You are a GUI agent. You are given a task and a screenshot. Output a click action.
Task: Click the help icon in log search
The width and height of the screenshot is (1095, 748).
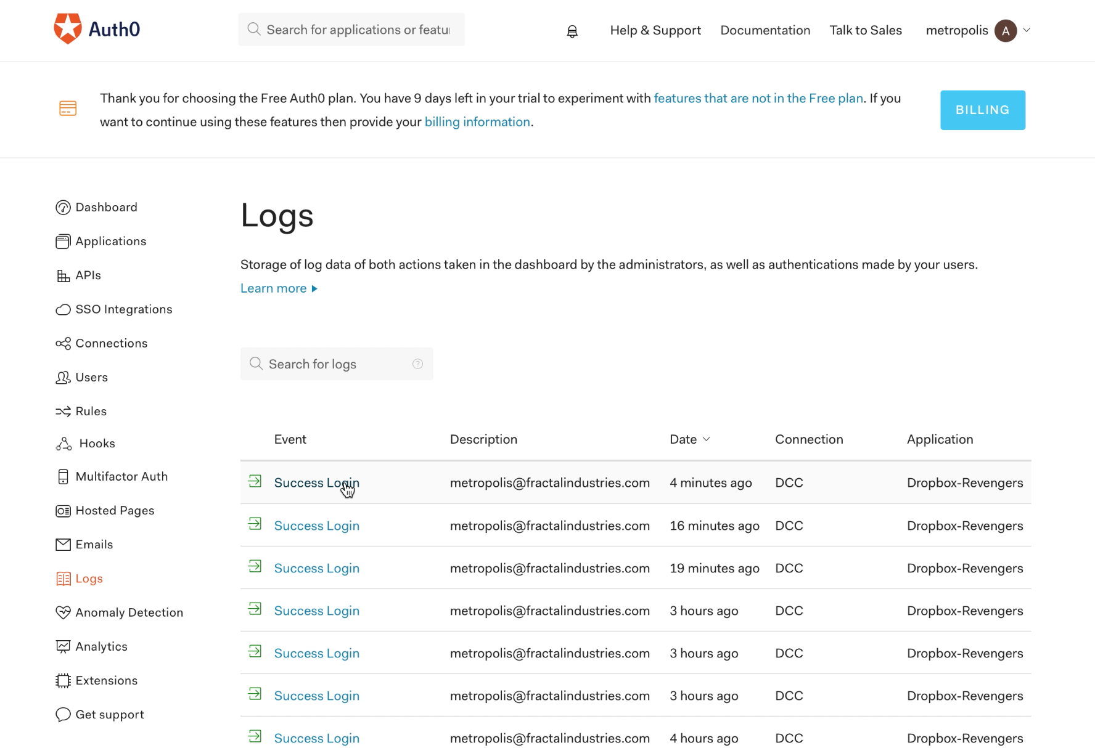click(417, 364)
